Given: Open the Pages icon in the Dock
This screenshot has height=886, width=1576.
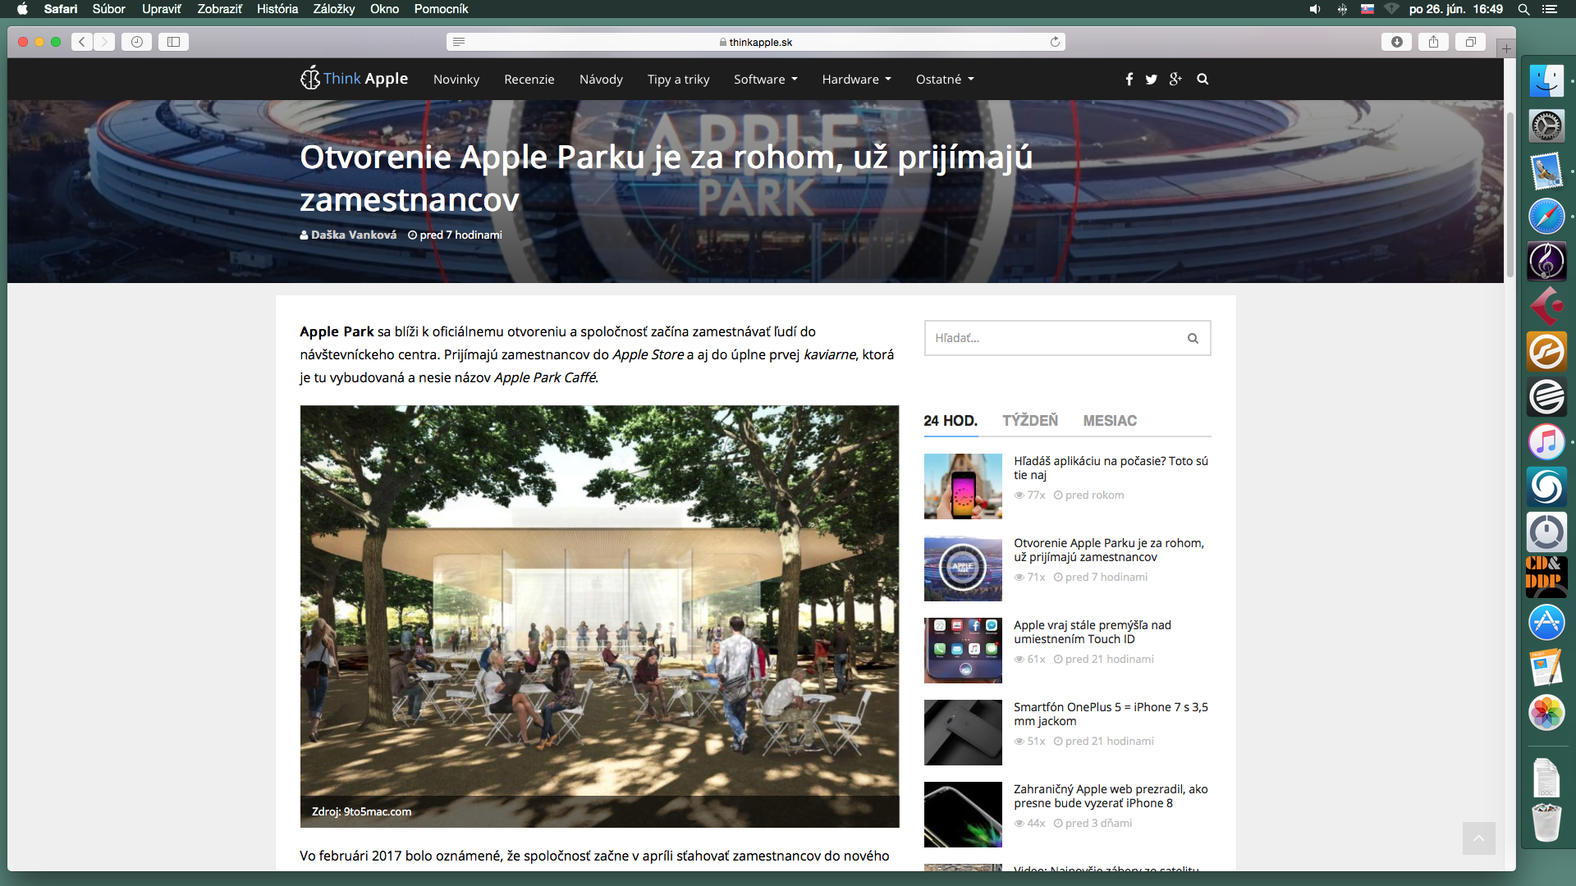Looking at the screenshot, I should [1546, 668].
